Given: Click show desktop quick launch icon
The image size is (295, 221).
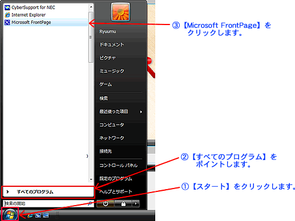Looking at the screenshot, I should 46,215.
